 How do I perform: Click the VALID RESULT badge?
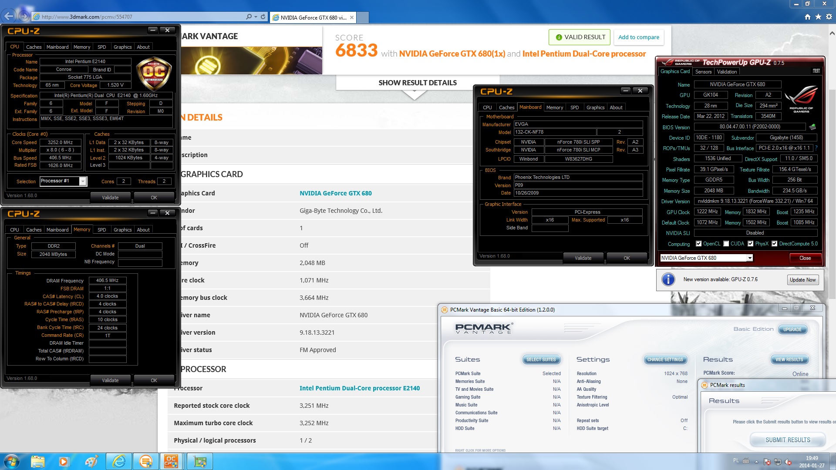click(x=580, y=37)
